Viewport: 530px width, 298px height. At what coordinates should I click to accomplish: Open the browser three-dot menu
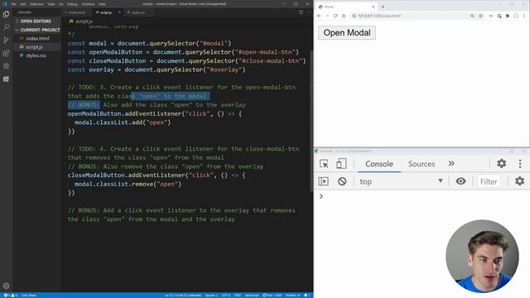coord(524,16)
